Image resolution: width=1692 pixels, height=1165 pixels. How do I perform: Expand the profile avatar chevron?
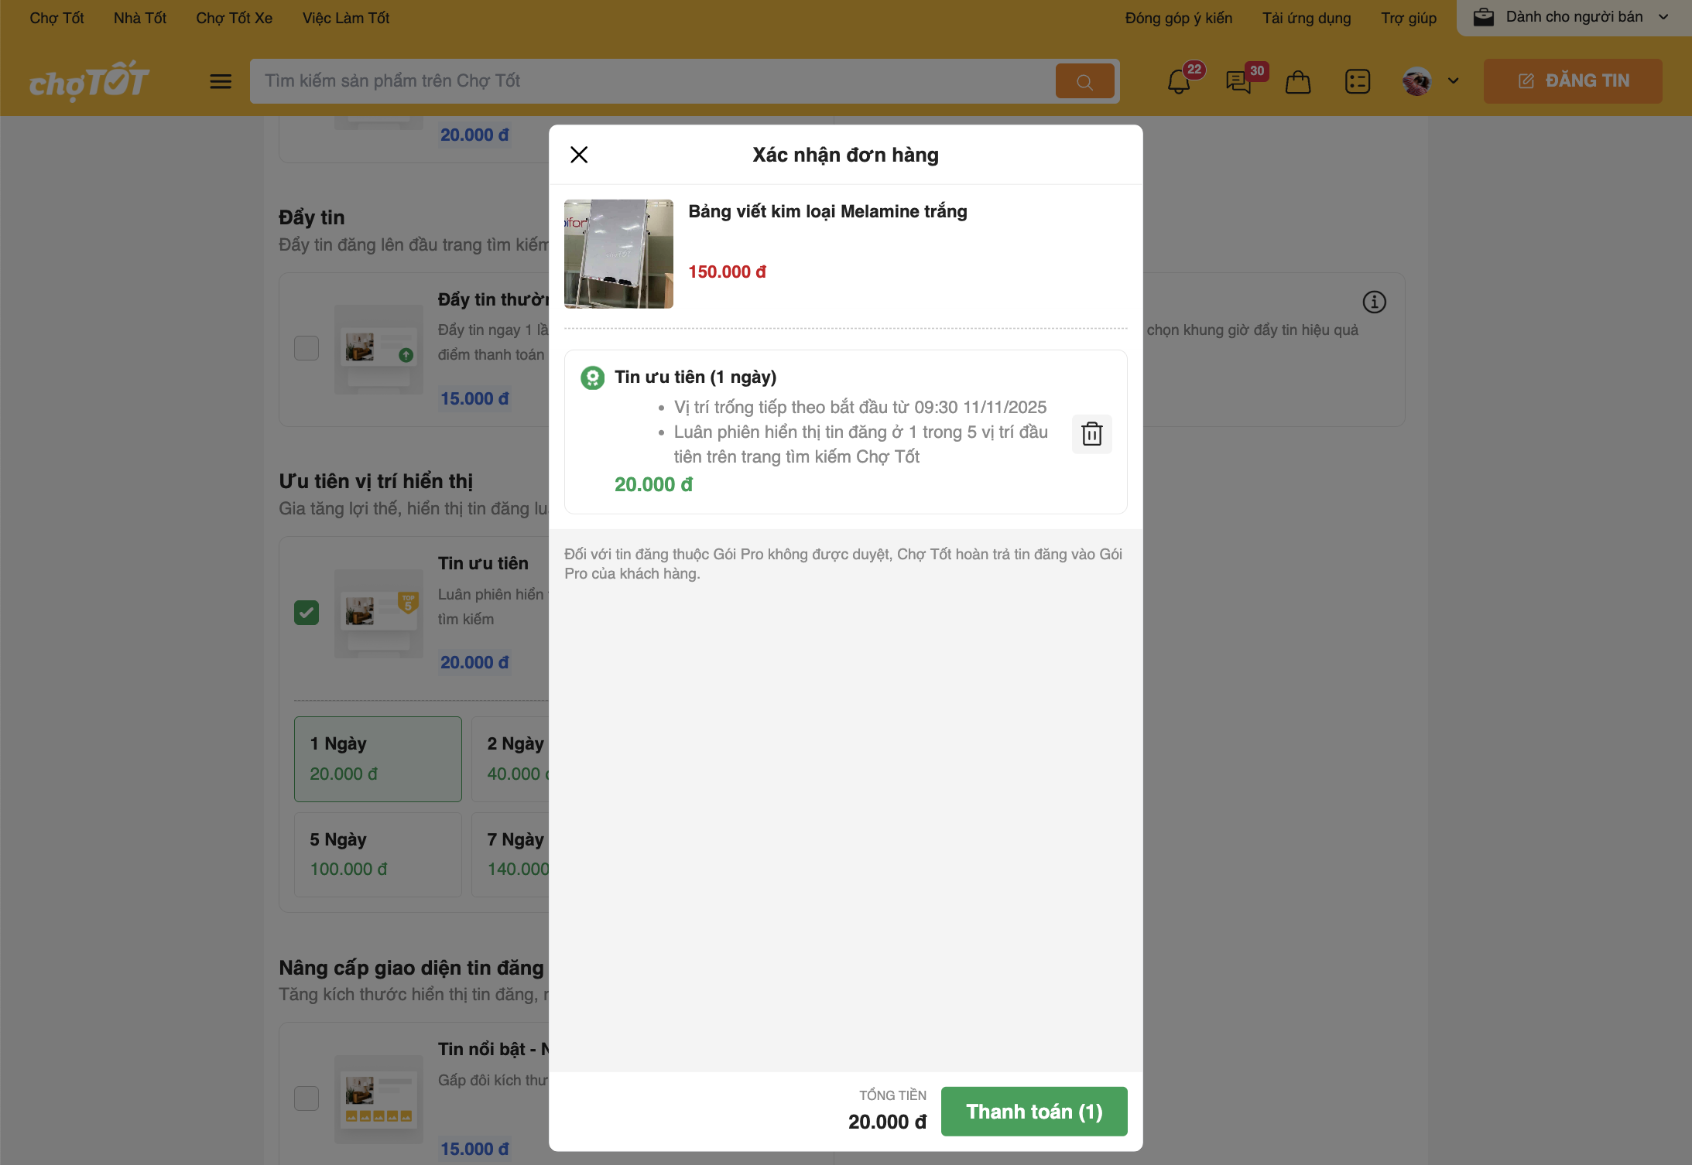point(1453,81)
